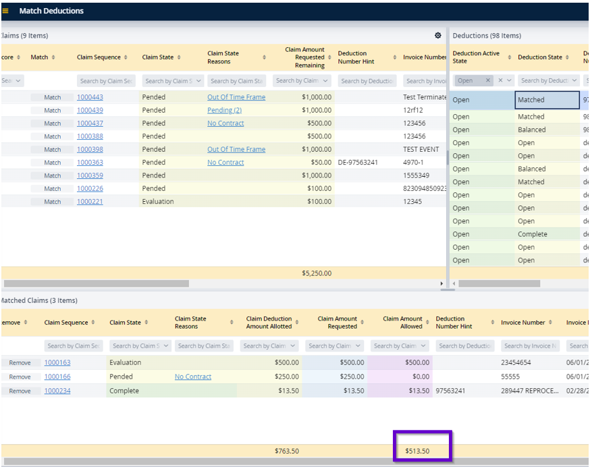This screenshot has width=590, height=467.
Task: Click the Claims grid horizontal scrollbar
Action: pyautogui.click(x=96, y=283)
